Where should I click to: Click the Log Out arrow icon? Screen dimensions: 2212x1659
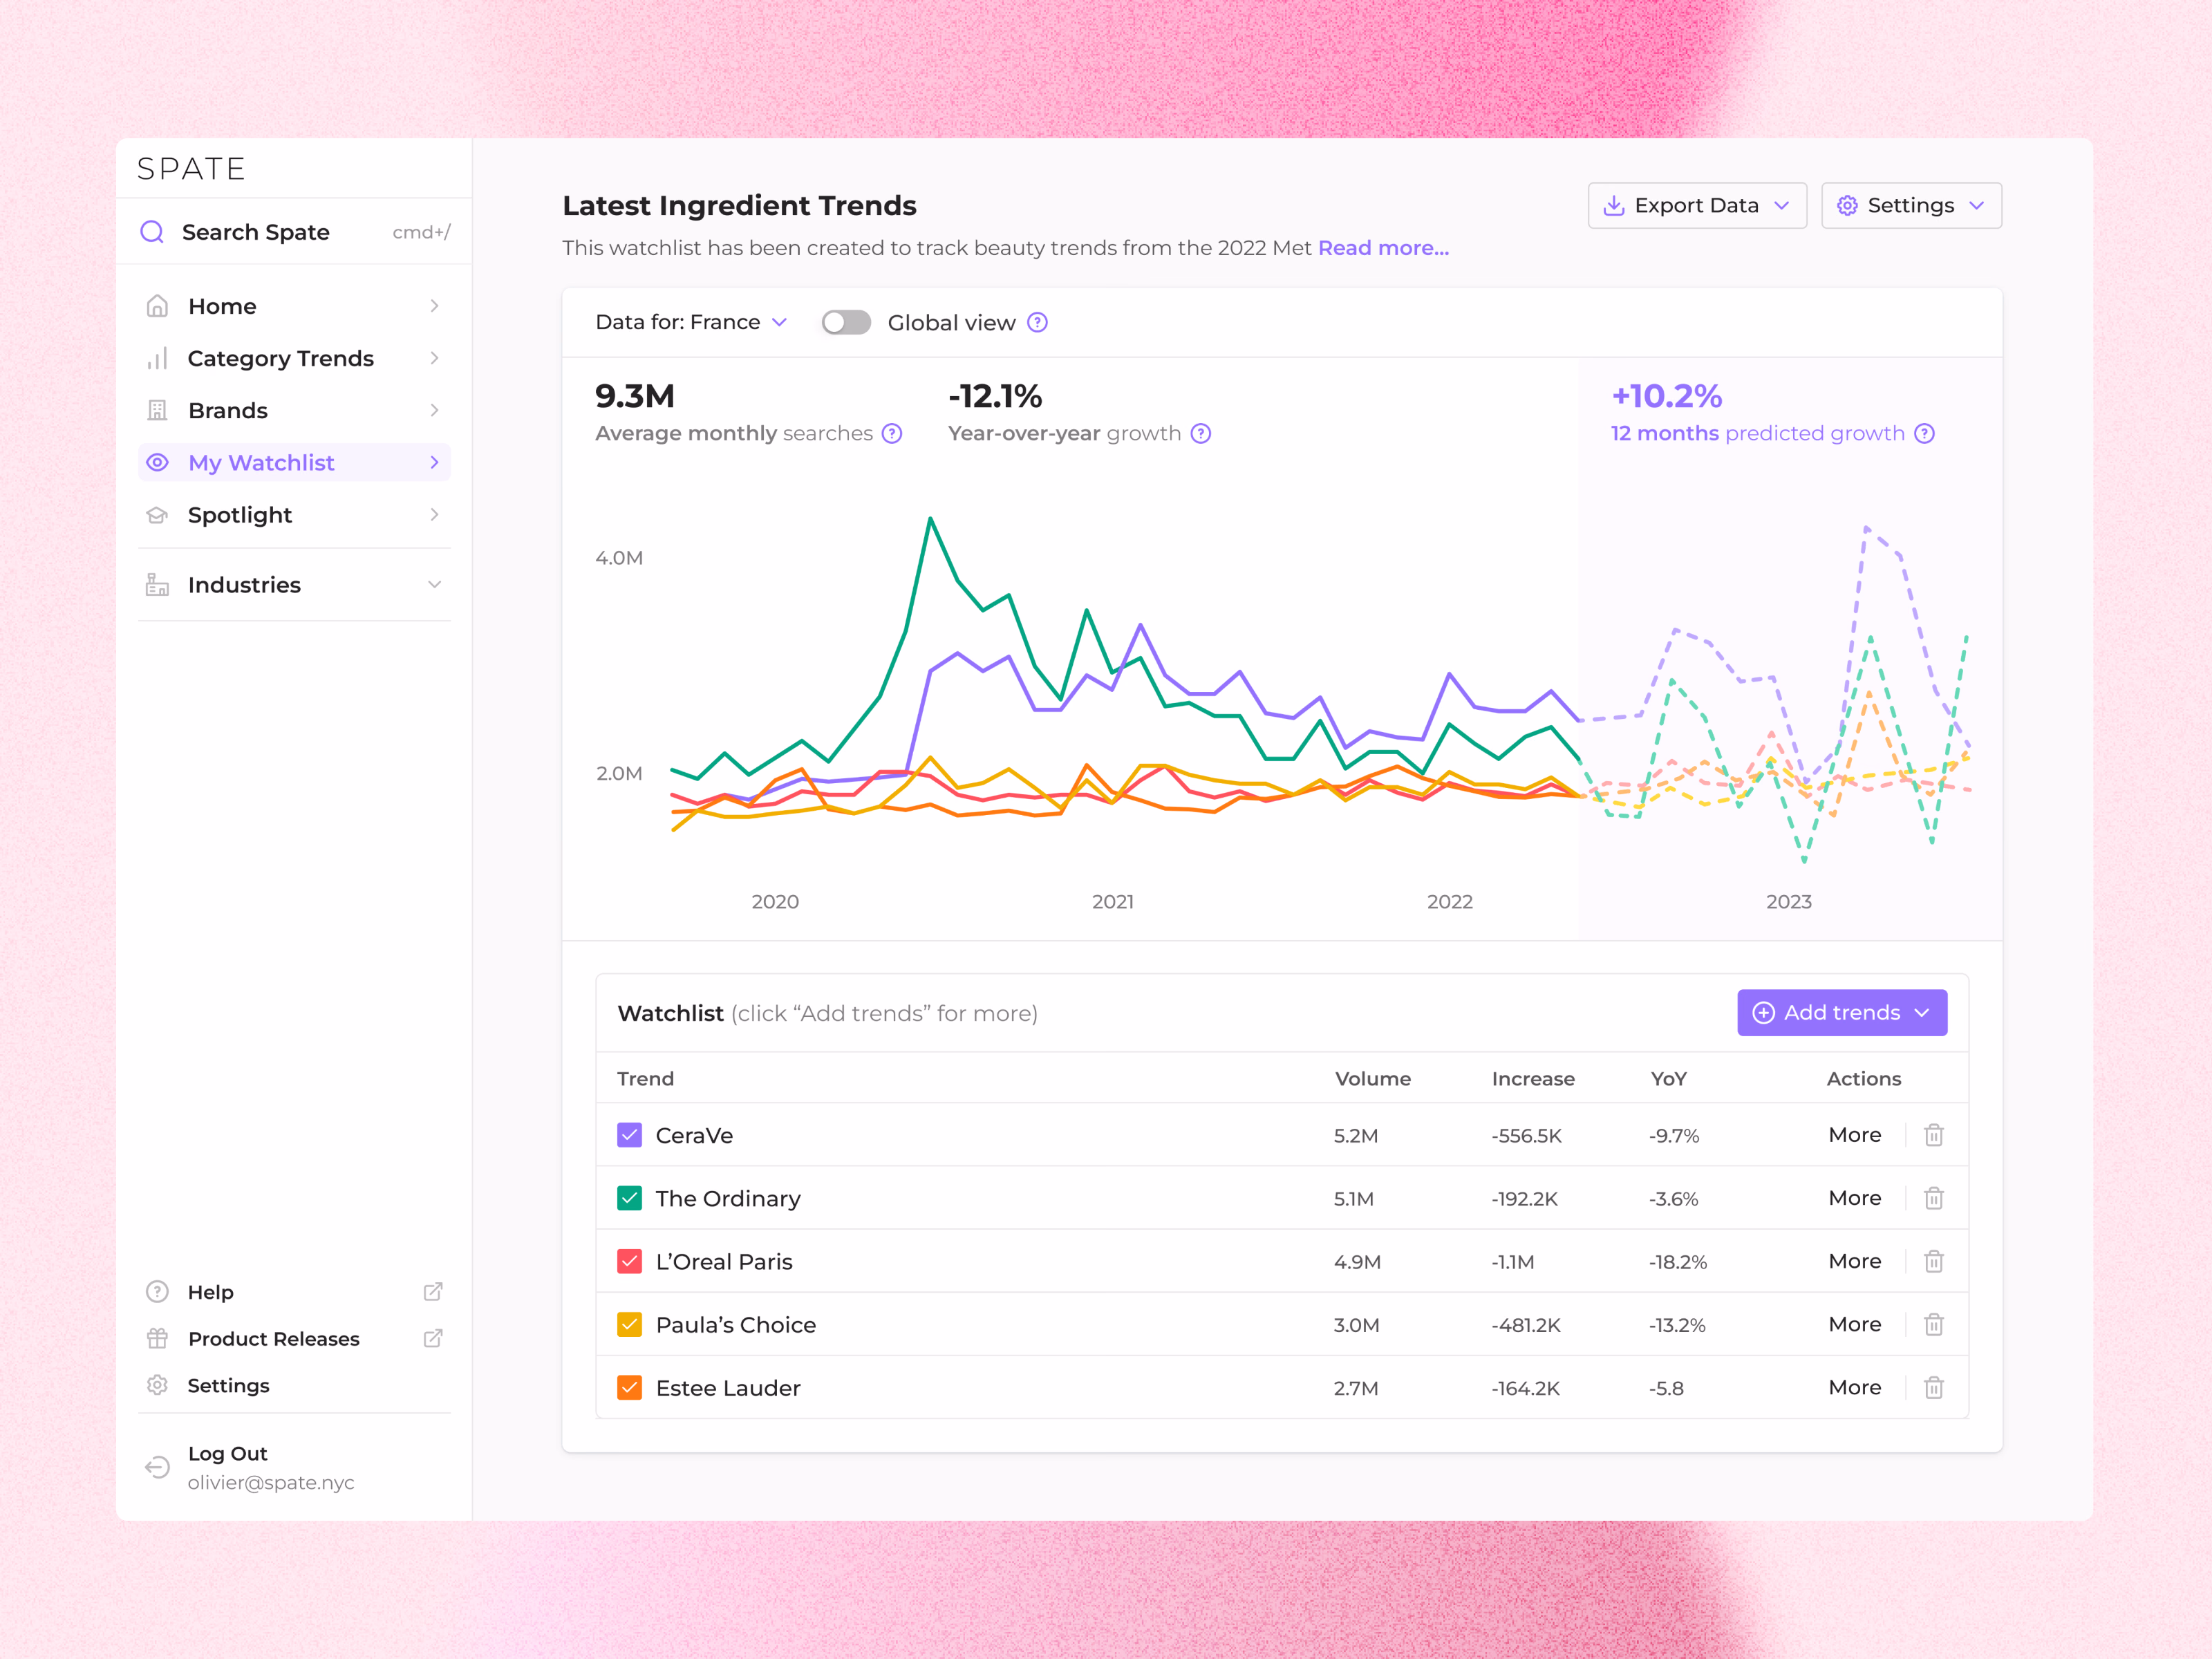point(158,1467)
